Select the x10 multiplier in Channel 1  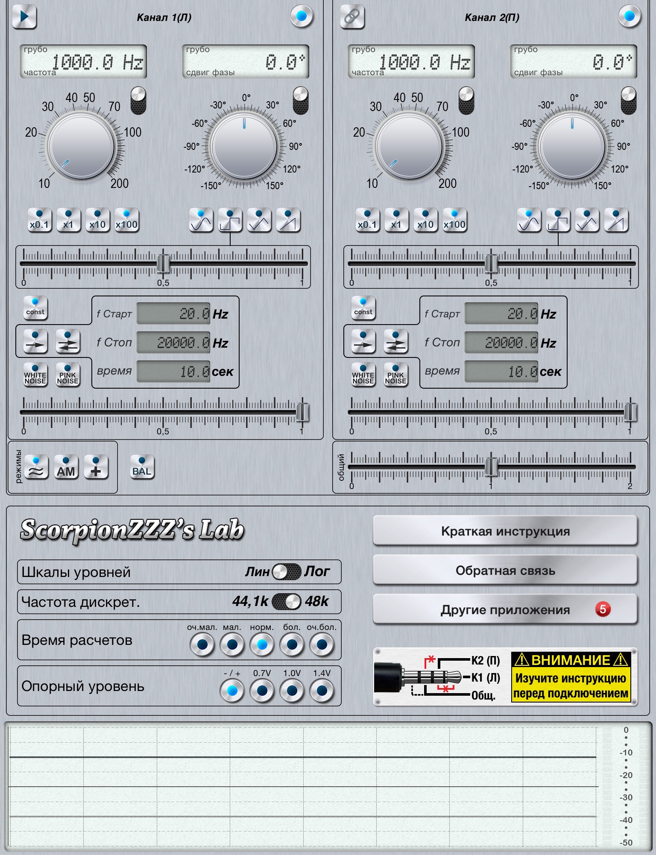(x=97, y=220)
